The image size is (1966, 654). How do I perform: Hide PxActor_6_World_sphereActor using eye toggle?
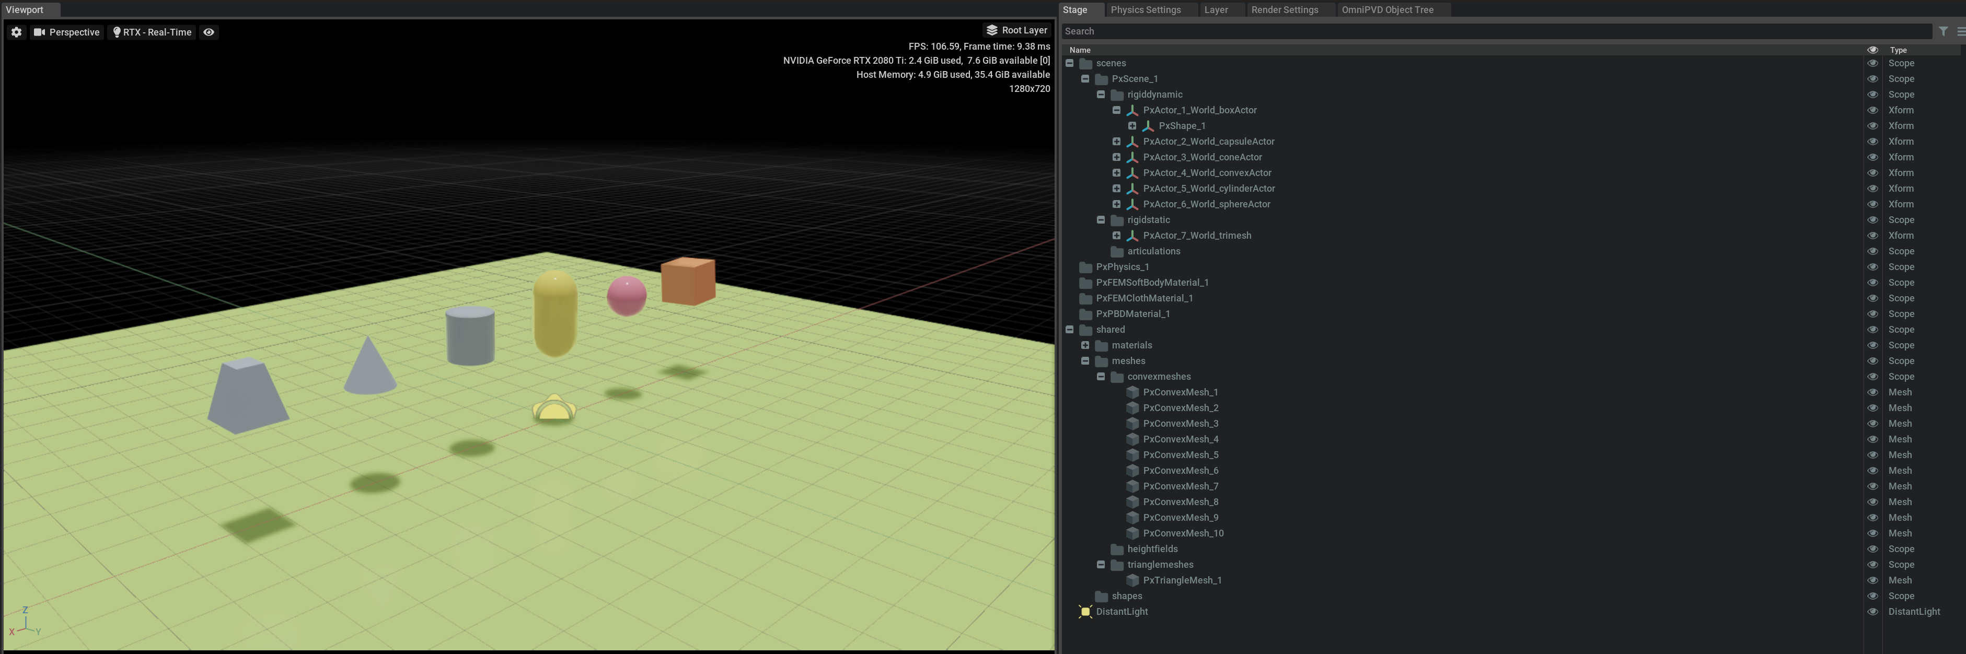pos(1872,205)
